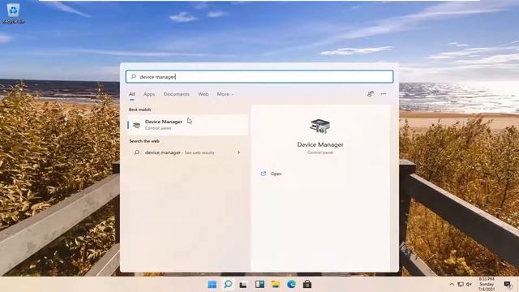Open Microsoft Store from the taskbar
This screenshot has height=292, width=519.
[x=307, y=285]
